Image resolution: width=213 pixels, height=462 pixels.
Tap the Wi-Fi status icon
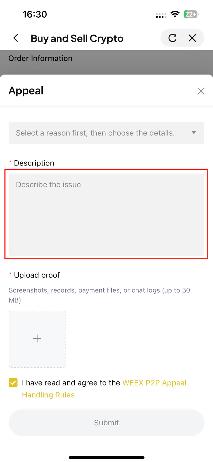pyautogui.click(x=175, y=14)
